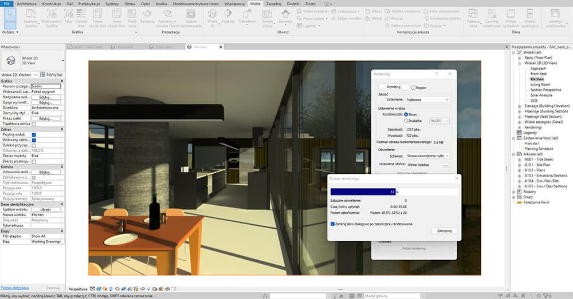Open the Schemat lighting dropdown

[427, 156]
